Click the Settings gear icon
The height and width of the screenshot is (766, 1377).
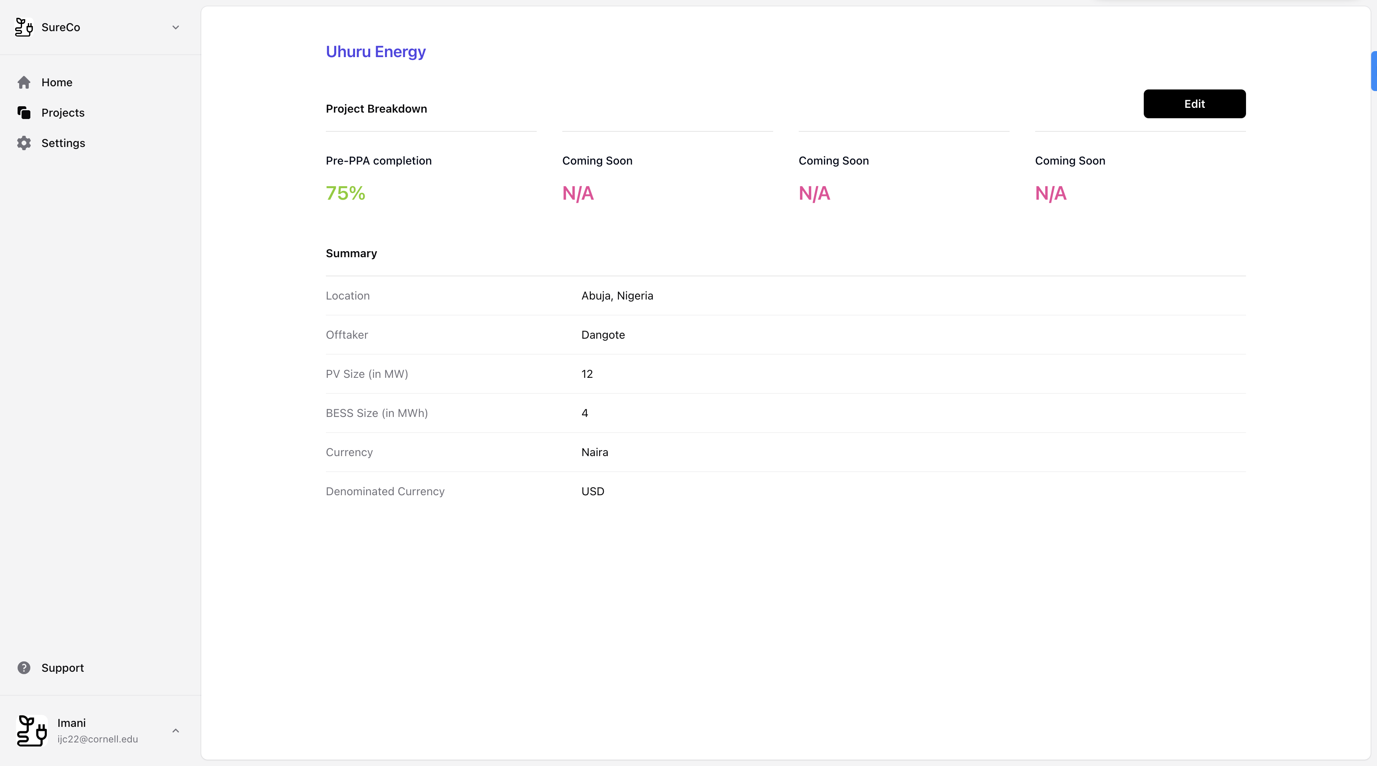coord(24,143)
